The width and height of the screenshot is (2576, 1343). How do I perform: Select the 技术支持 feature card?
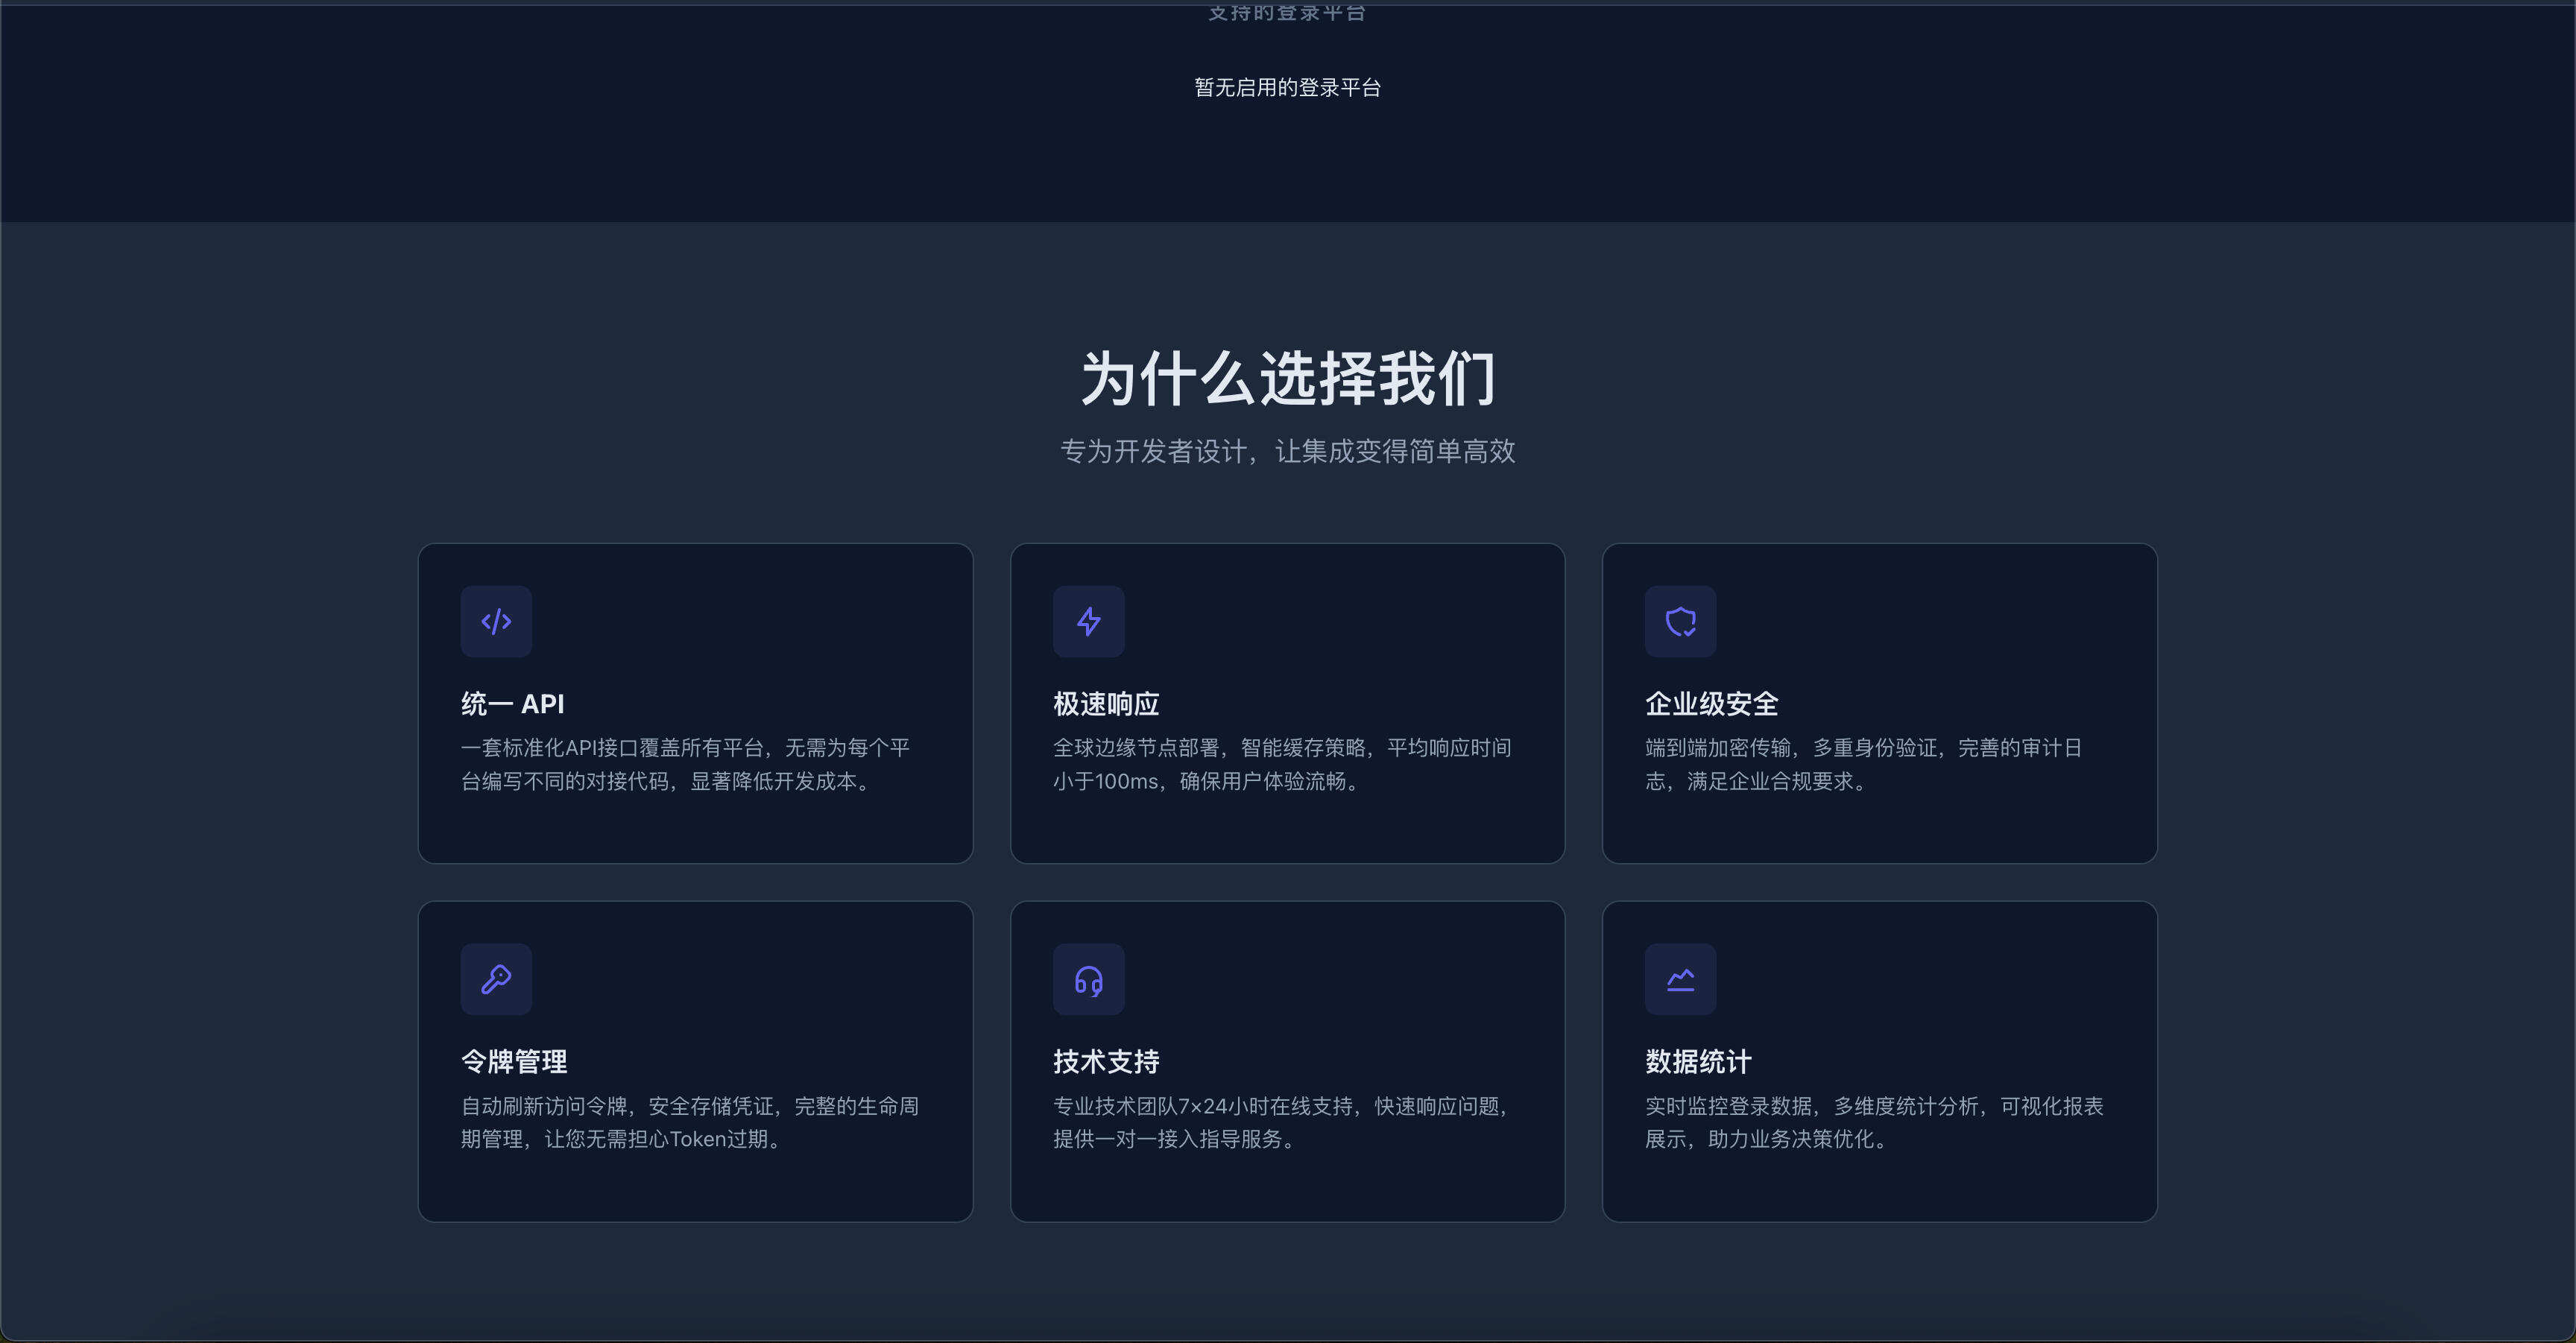[x=1287, y=1061]
